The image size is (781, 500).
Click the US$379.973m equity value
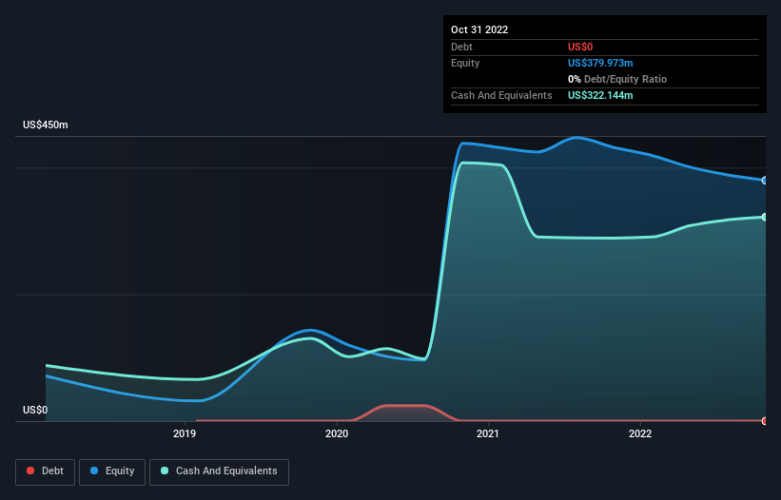tap(600, 63)
